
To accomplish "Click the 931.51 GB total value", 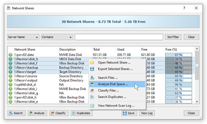I will 100,55.
